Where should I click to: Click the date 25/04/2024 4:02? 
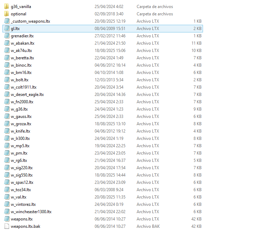coord(109,7)
